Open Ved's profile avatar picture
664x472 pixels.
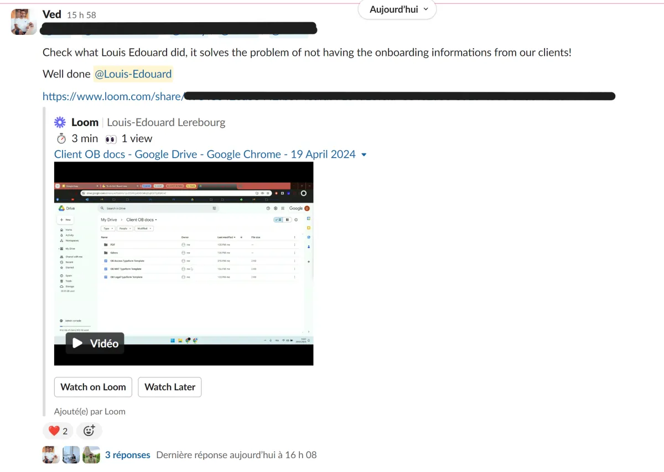[24, 22]
